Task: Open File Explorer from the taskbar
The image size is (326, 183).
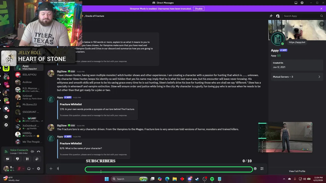Action: point(175,179)
